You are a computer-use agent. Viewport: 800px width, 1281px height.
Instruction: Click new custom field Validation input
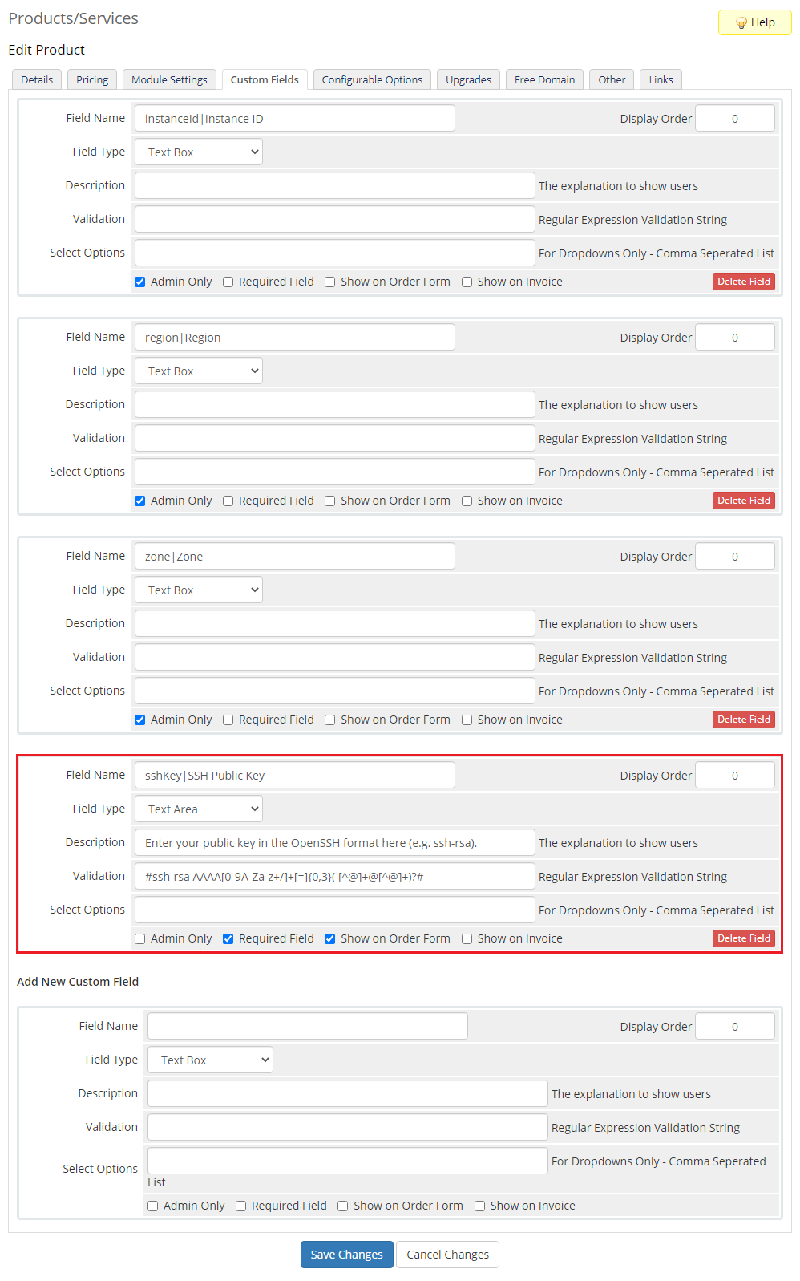pyautogui.click(x=347, y=1127)
